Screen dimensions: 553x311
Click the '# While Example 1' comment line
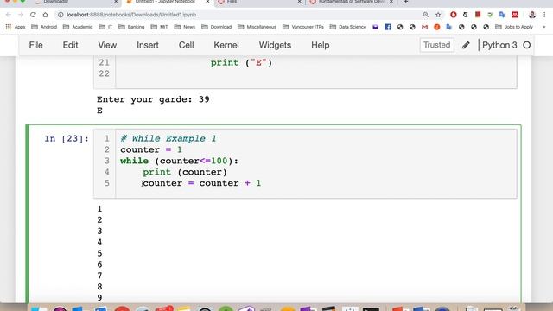(x=168, y=138)
